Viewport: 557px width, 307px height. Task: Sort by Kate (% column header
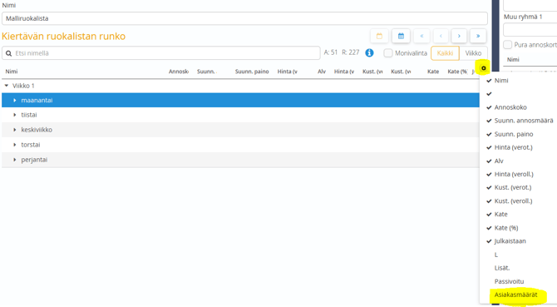(457, 72)
